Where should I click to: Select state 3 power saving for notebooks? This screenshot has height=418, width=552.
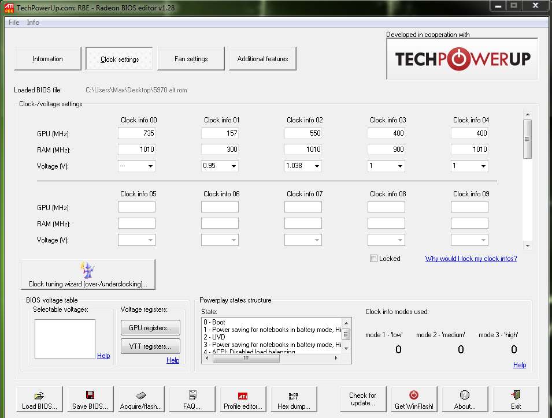[x=272, y=345]
